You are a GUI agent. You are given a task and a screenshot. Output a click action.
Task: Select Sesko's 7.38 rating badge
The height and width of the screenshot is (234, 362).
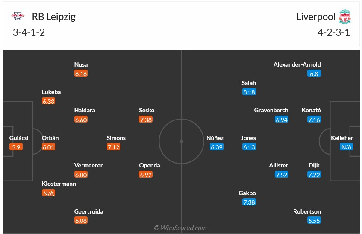(x=146, y=120)
